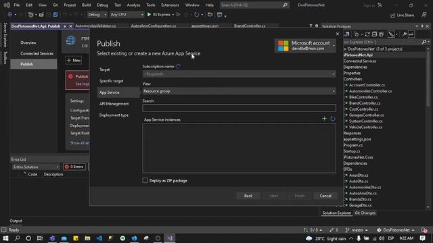
Task: Select Startup.cs in Solution Explorer
Action: click(352, 151)
